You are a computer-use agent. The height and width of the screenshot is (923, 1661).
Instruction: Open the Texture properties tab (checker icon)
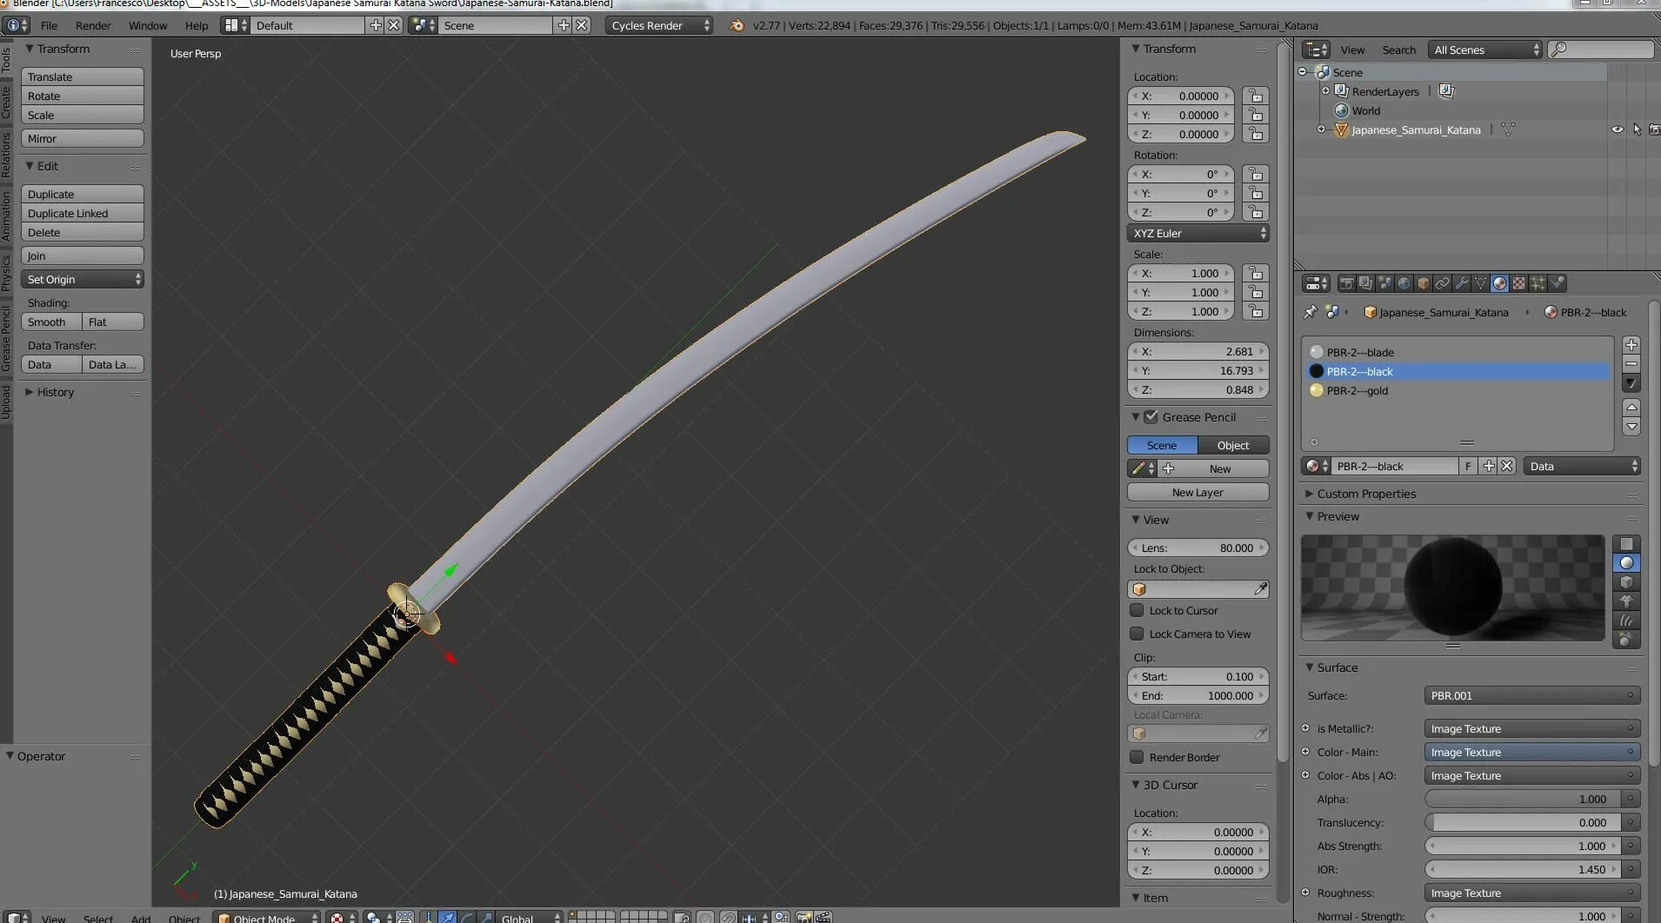1518,283
